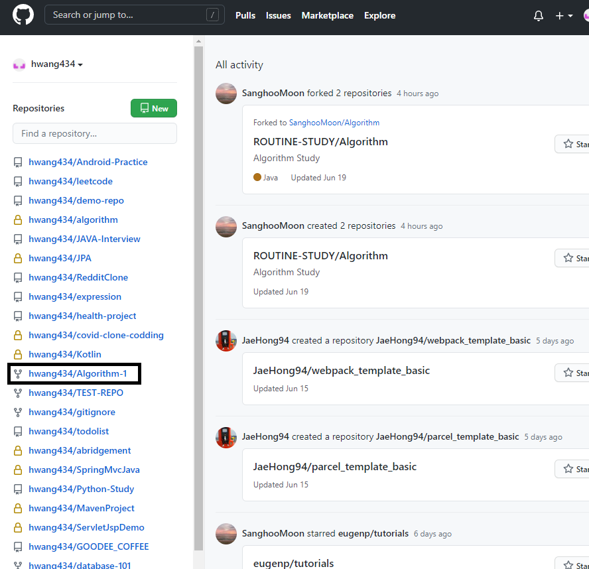This screenshot has width=589, height=569.
Task: Click lock icon beside hwang434/algorithm
Action: tap(18, 220)
